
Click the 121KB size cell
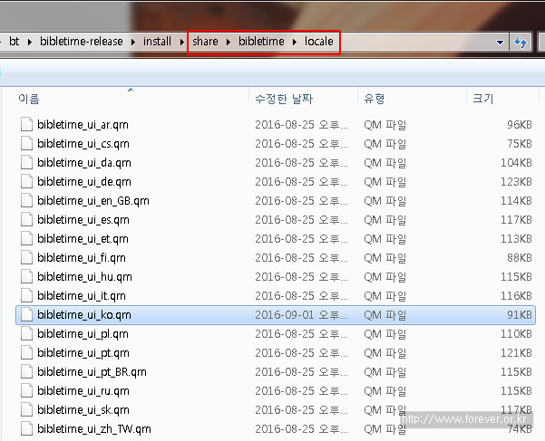(x=516, y=353)
